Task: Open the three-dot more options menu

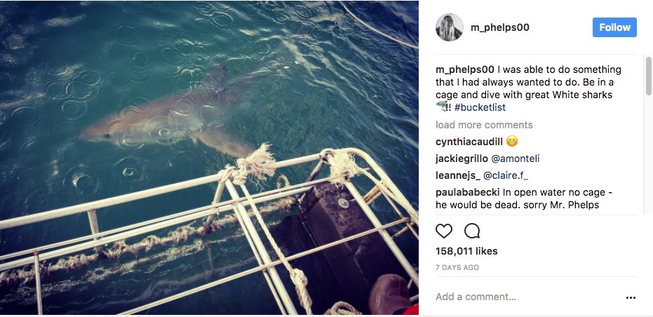Action: (631, 297)
